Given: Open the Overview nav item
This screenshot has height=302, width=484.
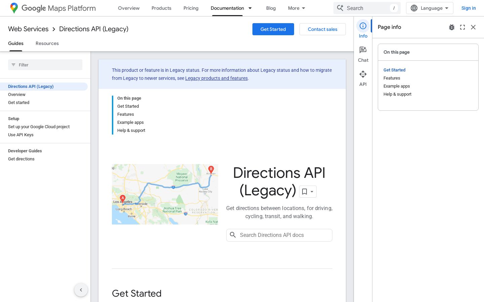Looking at the screenshot, I should pos(129,8).
